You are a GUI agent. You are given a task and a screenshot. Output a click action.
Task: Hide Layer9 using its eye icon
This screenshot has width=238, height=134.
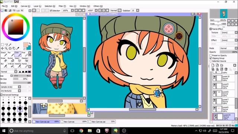tap(214, 84)
